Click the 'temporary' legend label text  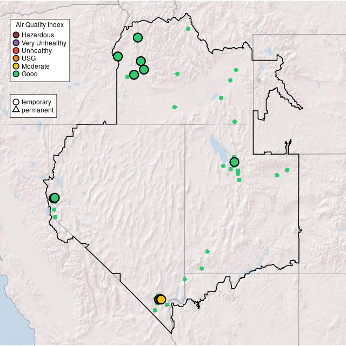36,102
